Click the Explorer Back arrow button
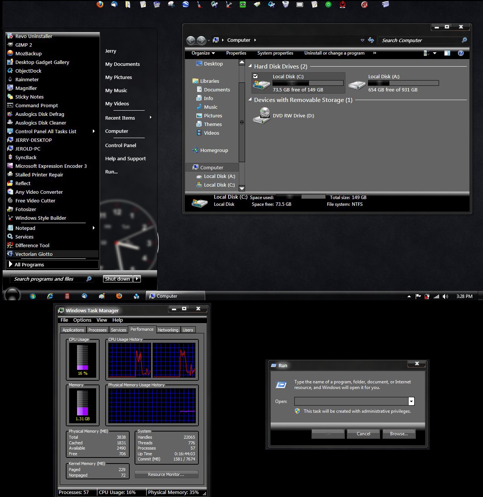 tap(191, 40)
